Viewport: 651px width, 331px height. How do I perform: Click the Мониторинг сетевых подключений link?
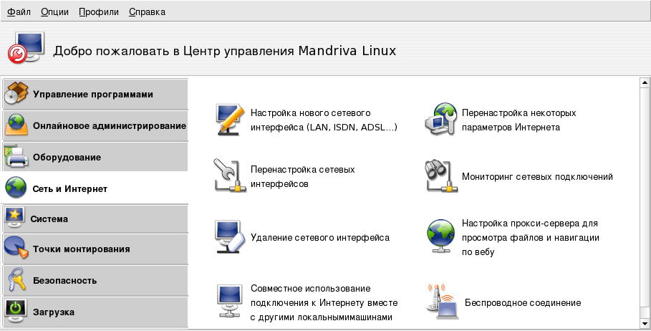(x=537, y=176)
